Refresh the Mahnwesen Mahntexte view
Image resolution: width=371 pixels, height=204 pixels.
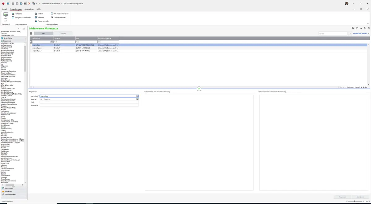[353, 28]
